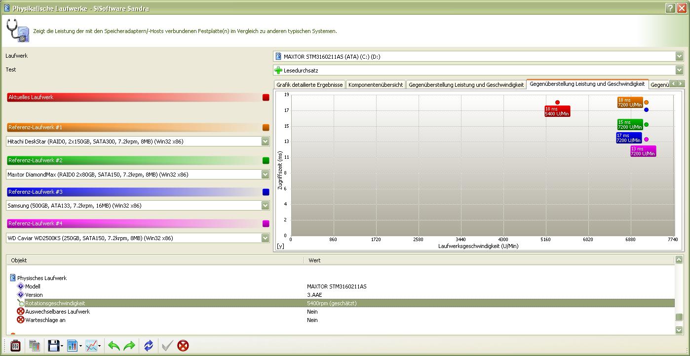Open the line graph icon's dropdown arrow
690x356 pixels.
(100, 346)
